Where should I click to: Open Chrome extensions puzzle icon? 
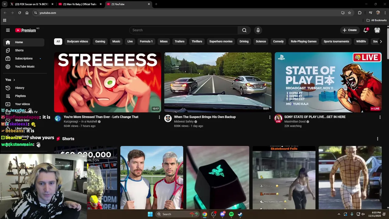[360, 13]
